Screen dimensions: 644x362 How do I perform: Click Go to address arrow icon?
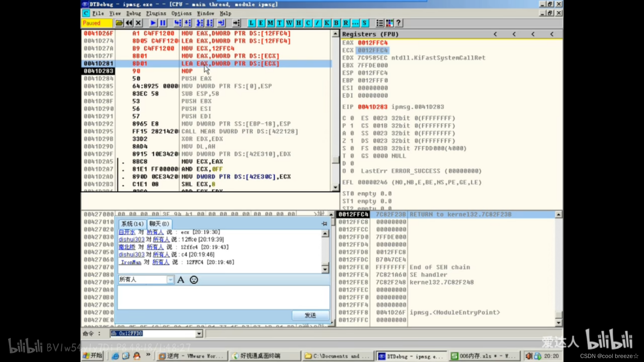click(236, 23)
